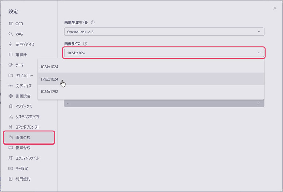Image resolution: width=283 pixels, height=192 pixels.
Task: Collapse the 画像サイズ dropdown
Action: (x=164, y=53)
